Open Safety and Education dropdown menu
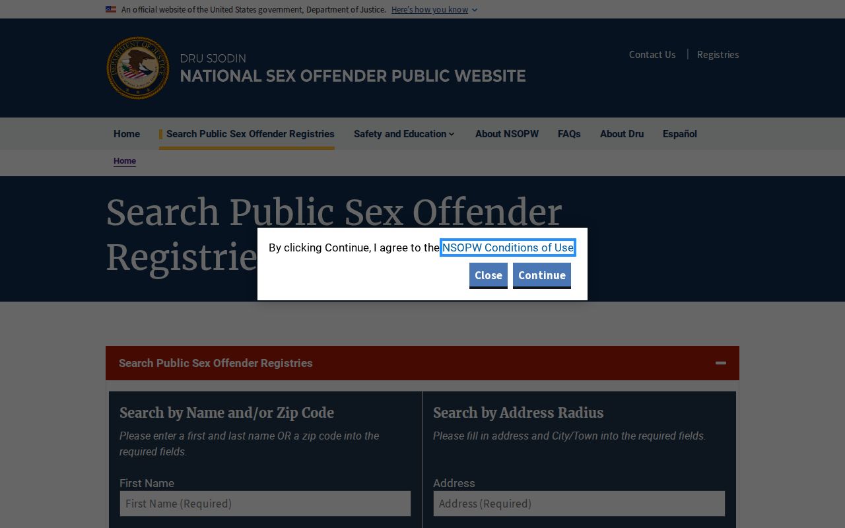The width and height of the screenshot is (845, 528). (404, 134)
